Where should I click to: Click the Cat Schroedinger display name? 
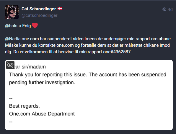pos(39,9)
